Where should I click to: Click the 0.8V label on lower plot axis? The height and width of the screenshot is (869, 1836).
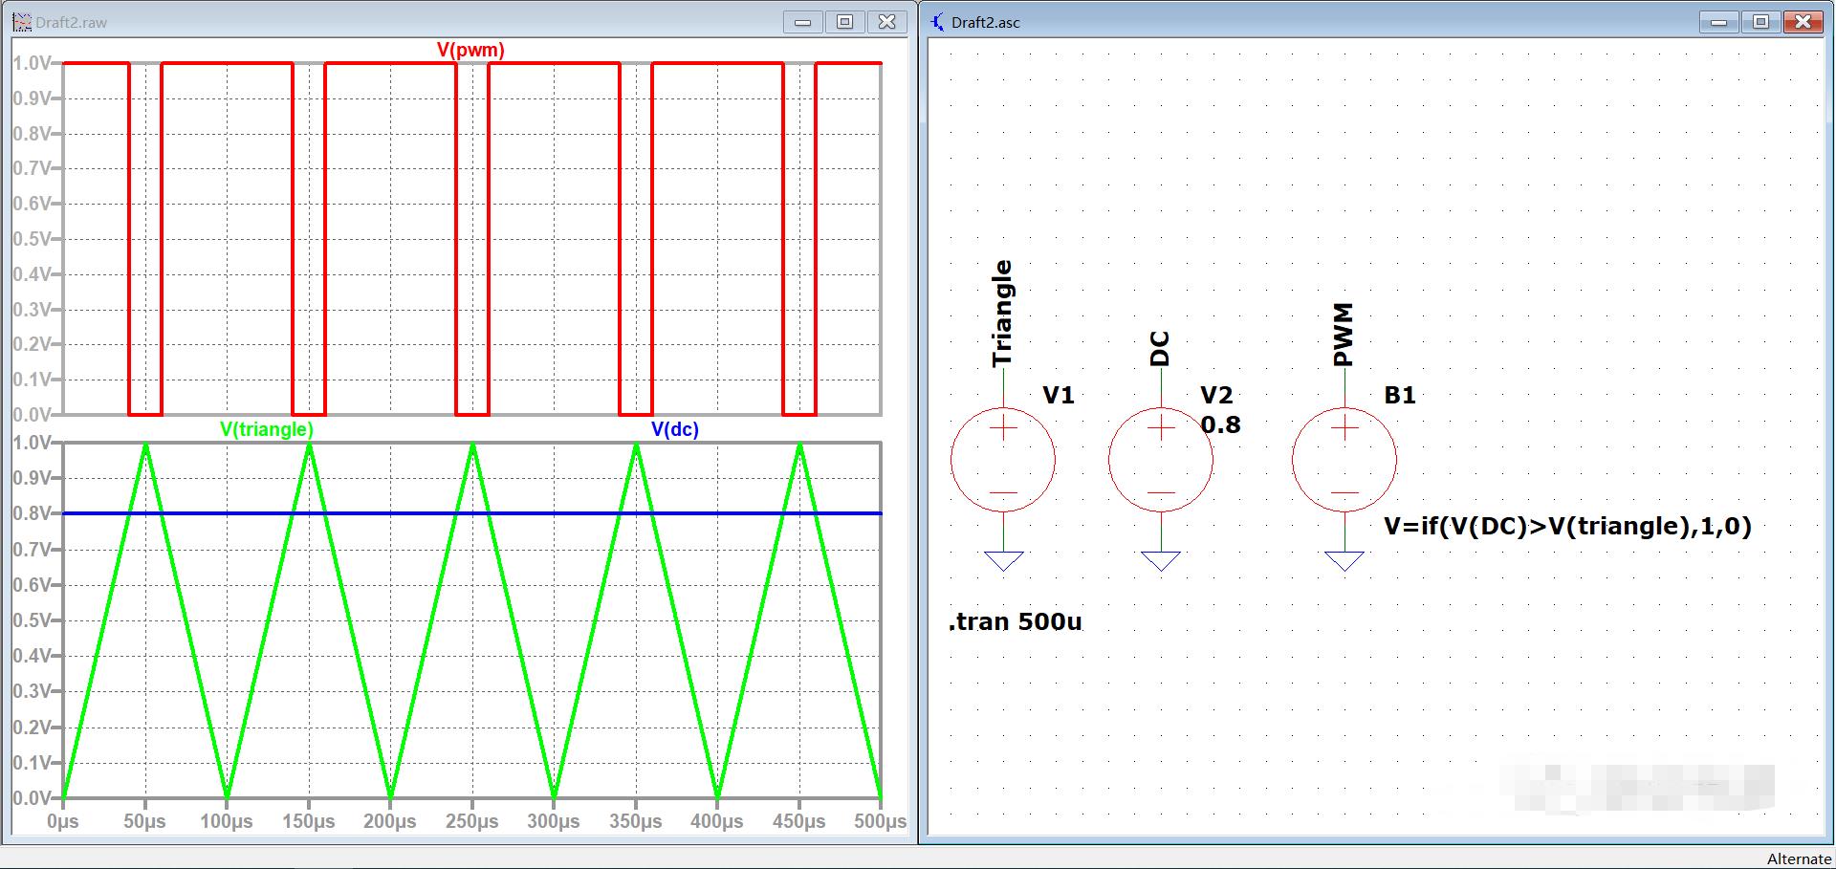[32, 513]
